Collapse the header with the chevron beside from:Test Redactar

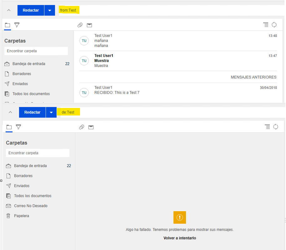tap(9, 10)
